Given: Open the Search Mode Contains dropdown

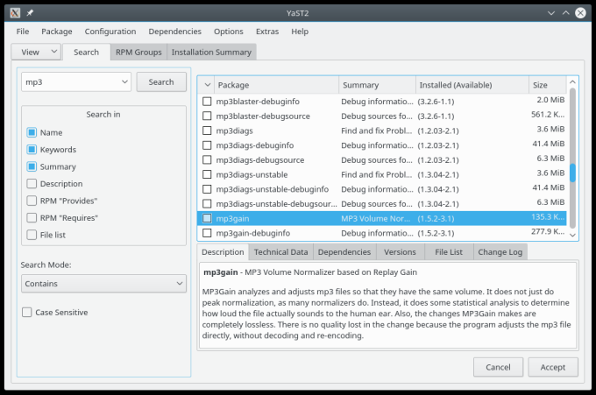Looking at the screenshot, I should (x=103, y=284).
